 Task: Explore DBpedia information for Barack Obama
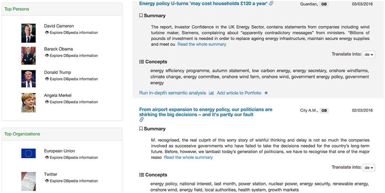click(x=74, y=56)
